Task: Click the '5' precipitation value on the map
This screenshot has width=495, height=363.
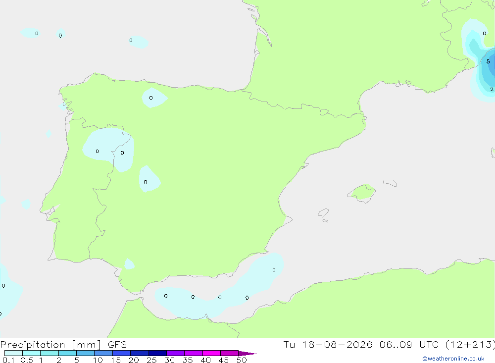Action: 488,61
